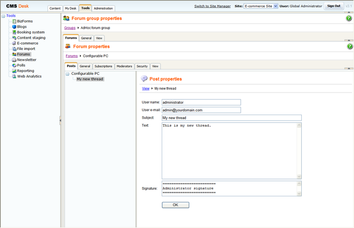
Task: Click the Forums icon in tree
Action: [x=14, y=54]
